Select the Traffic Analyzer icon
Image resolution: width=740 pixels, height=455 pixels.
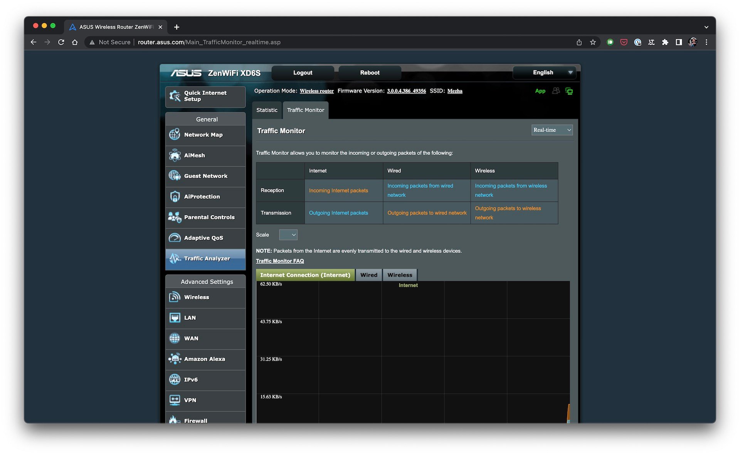coord(175,259)
